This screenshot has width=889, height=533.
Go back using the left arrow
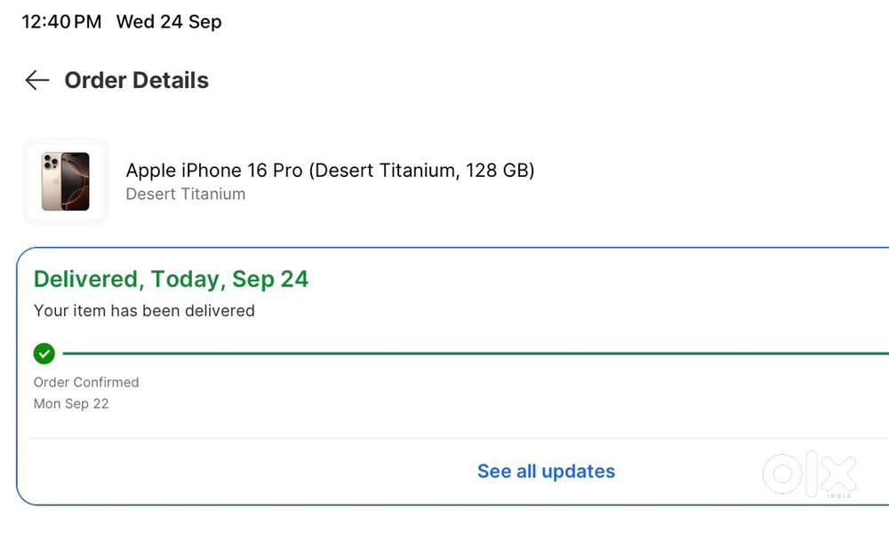[36, 80]
